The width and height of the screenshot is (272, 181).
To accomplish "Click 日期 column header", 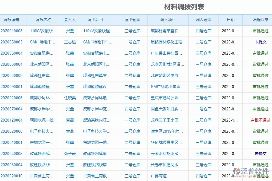I will (x=231, y=20).
